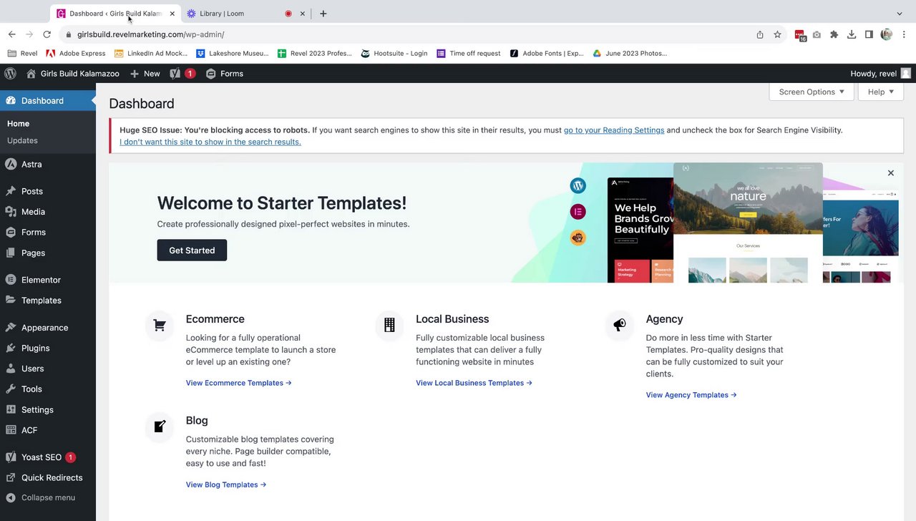Click the Forms icon in sidebar
The image size is (916, 521).
coord(11,232)
